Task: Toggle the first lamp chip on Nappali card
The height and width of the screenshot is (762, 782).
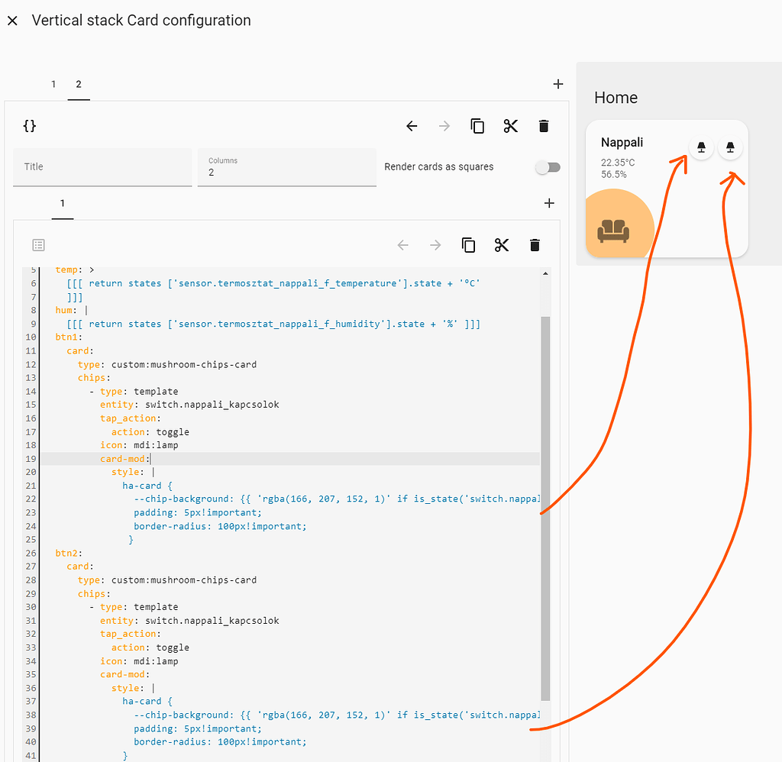Action: (701, 147)
